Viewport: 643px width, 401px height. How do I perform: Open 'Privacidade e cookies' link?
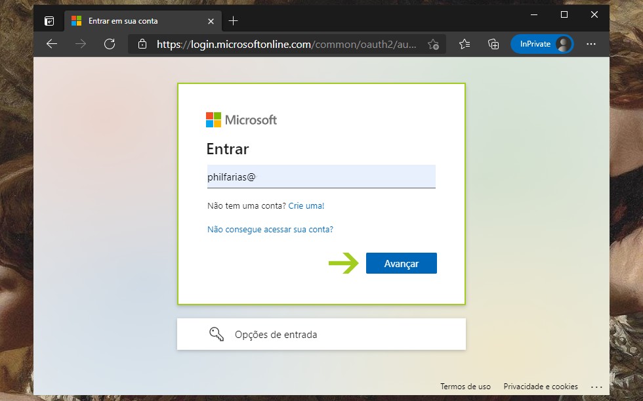tap(541, 387)
